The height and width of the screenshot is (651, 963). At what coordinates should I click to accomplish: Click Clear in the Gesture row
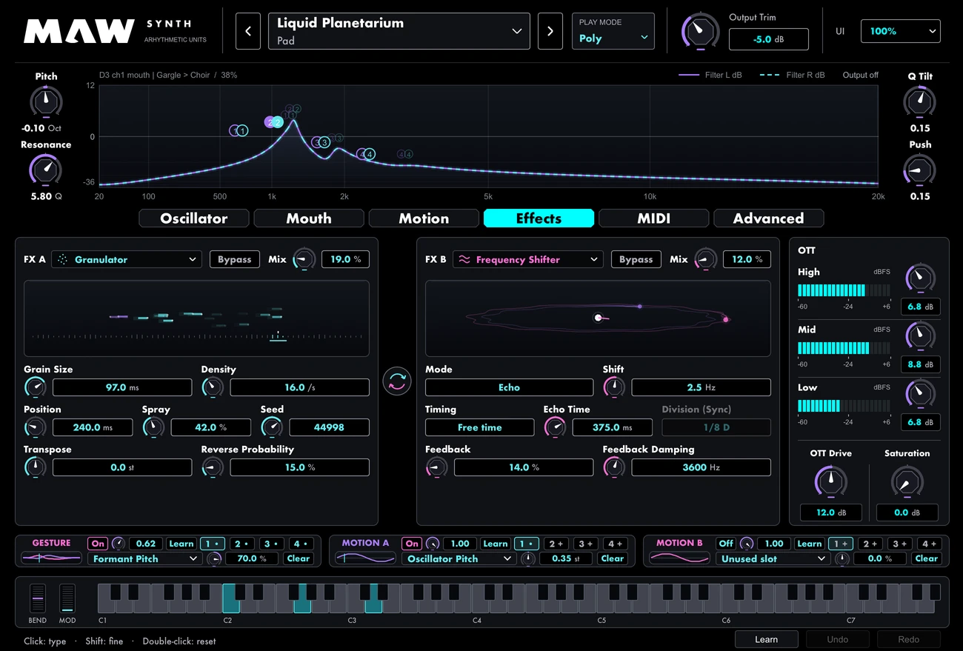298,558
